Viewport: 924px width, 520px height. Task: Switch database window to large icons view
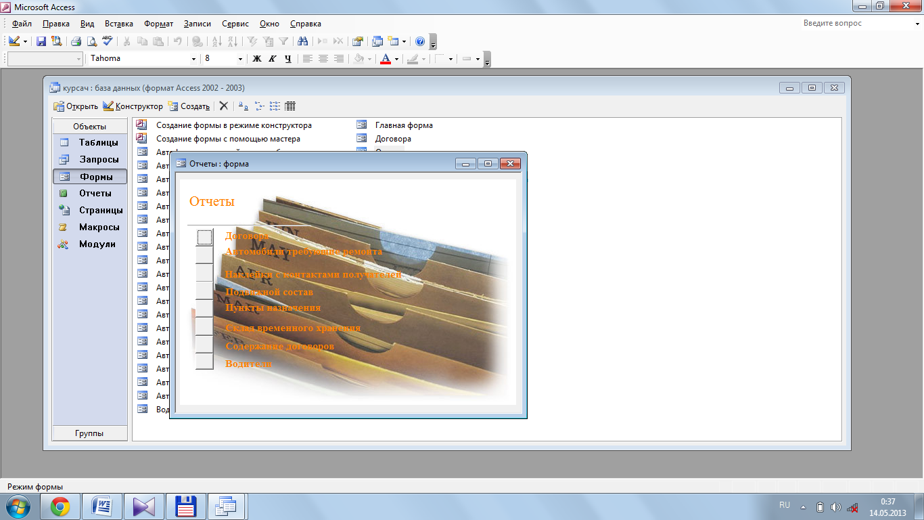coord(244,106)
